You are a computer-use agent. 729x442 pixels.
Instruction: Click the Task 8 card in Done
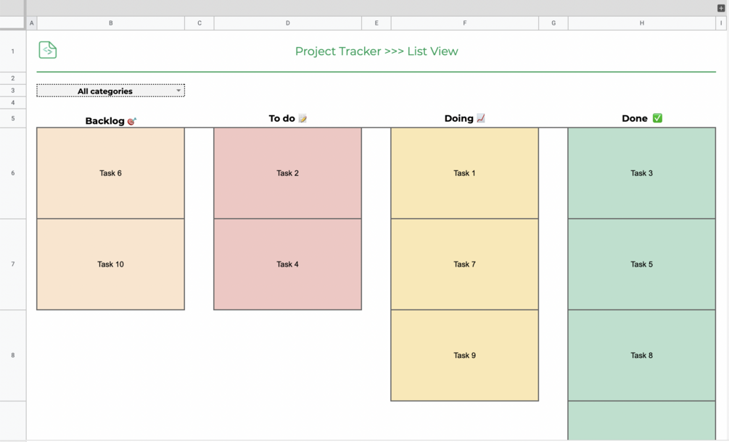coord(641,355)
